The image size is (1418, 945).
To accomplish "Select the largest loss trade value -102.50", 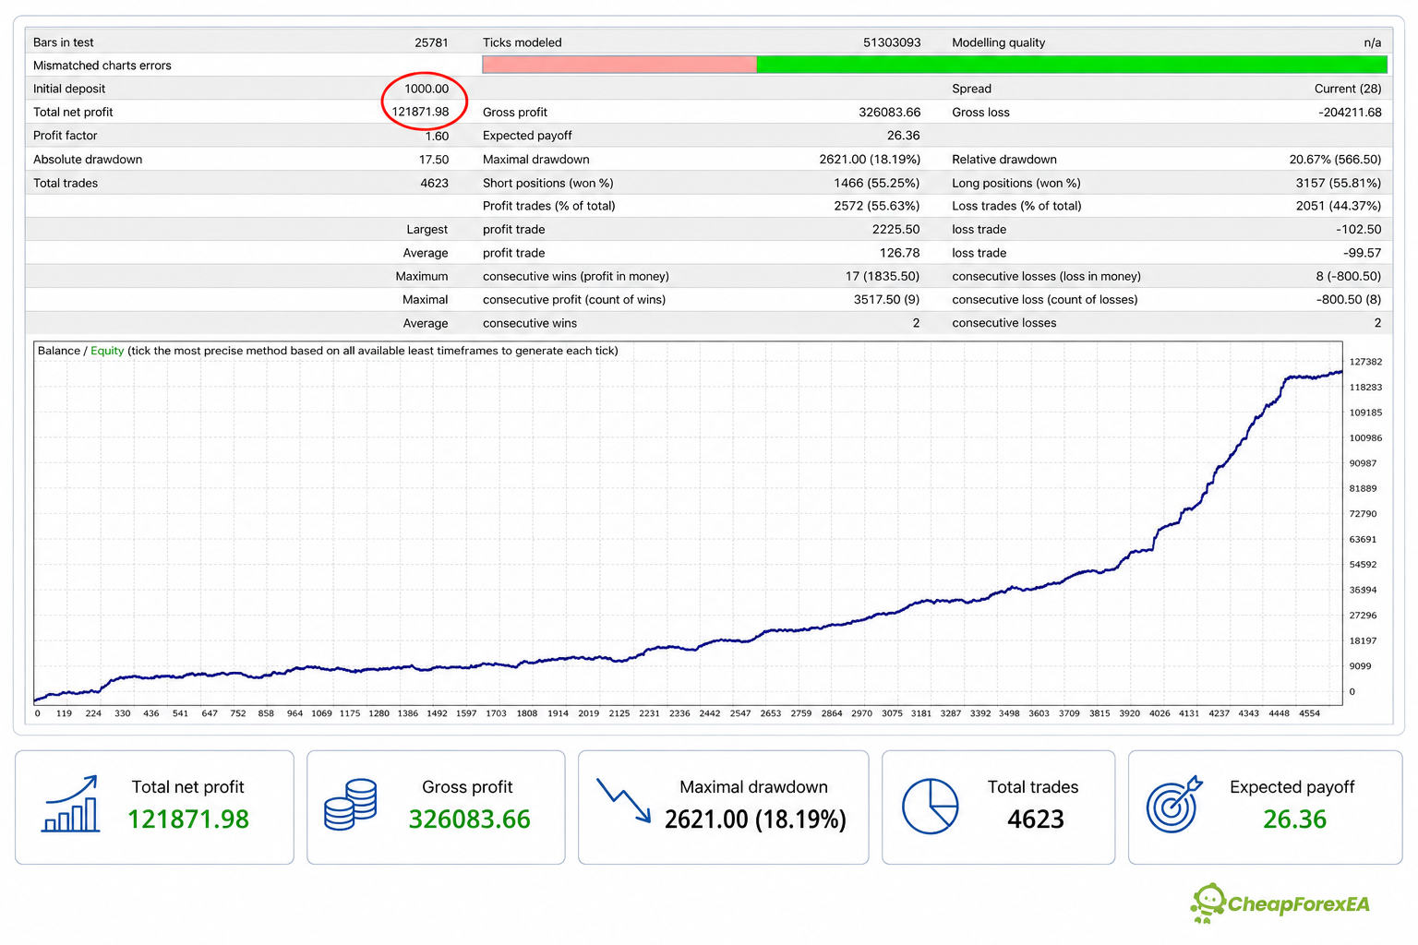I will 1359,229.
